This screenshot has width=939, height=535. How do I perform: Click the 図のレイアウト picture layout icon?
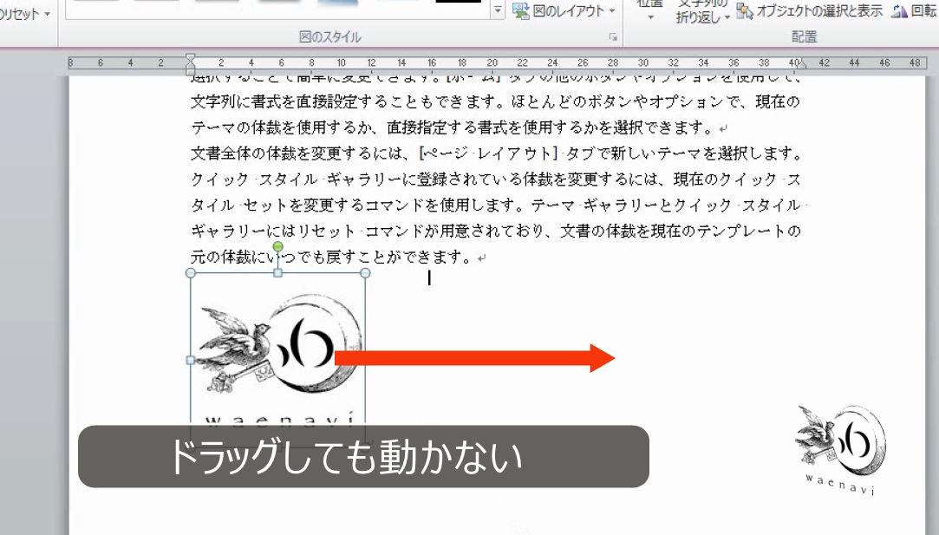[521, 10]
